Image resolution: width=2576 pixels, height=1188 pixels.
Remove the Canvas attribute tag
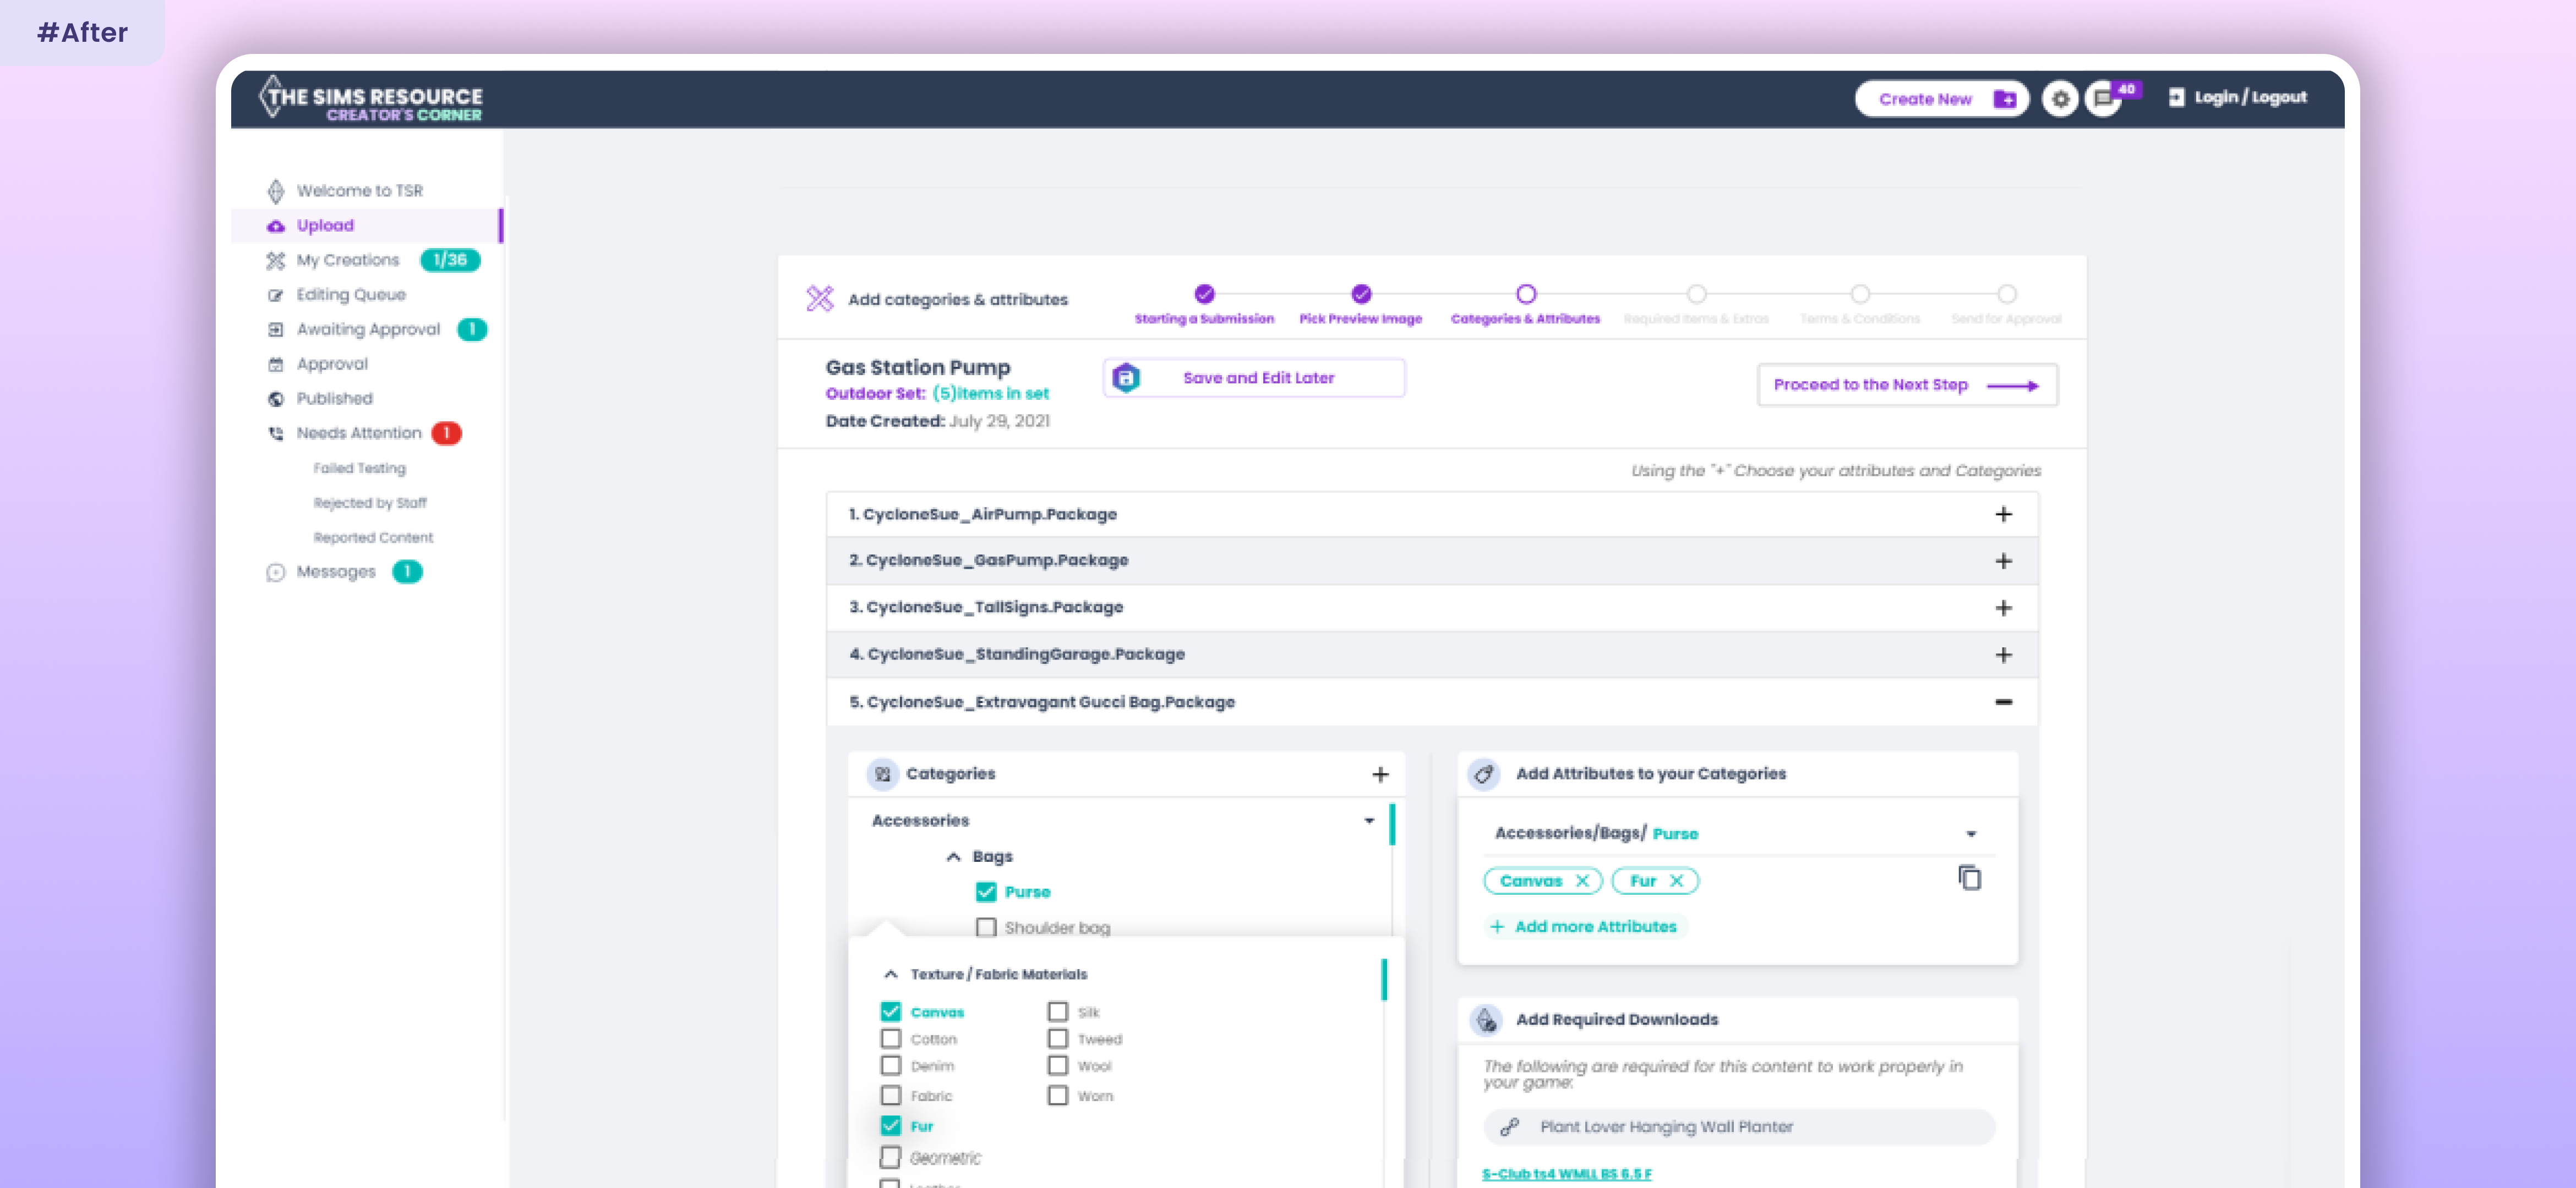(1582, 880)
